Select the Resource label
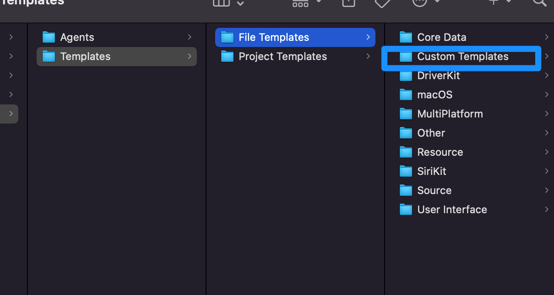The width and height of the screenshot is (554, 295). [440, 152]
